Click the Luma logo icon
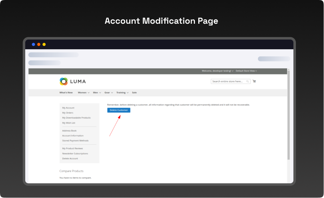The width and height of the screenshot is (324, 198). pos(64,82)
